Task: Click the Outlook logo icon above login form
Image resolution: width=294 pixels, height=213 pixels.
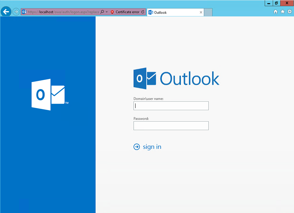Action: point(145,78)
